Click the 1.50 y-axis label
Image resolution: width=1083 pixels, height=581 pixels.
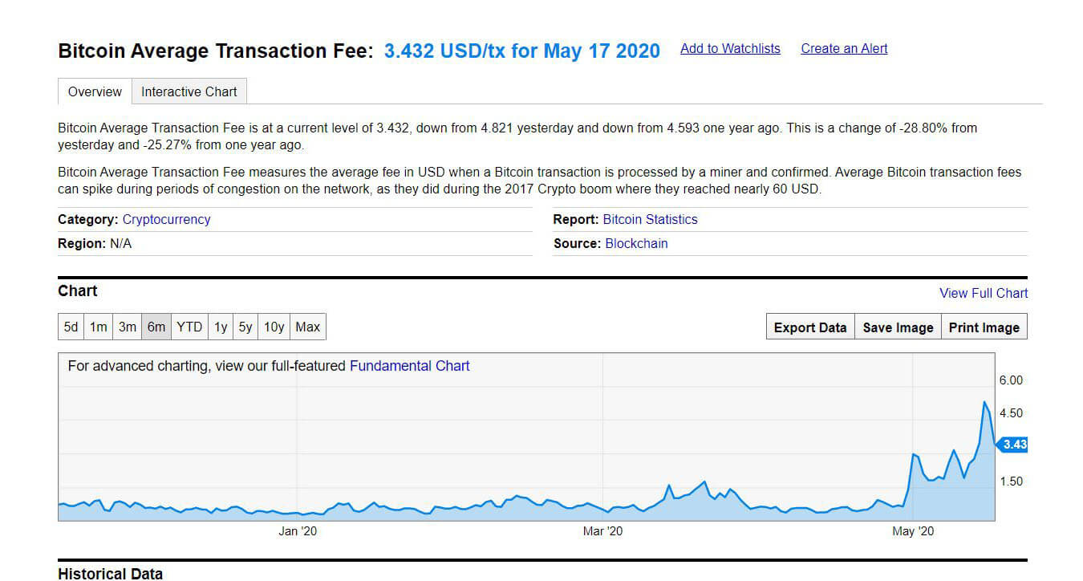pos(1011,481)
